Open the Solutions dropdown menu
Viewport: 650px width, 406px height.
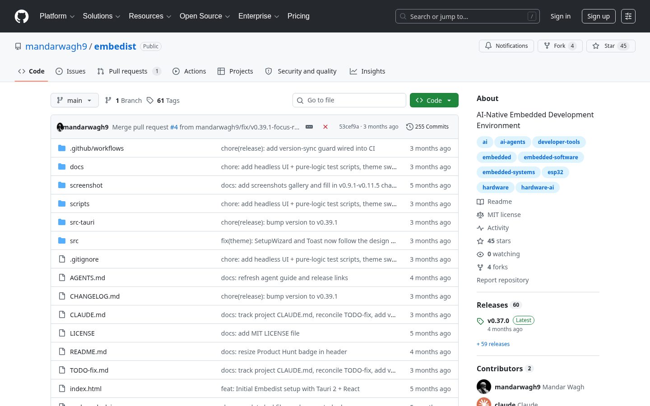pyautogui.click(x=102, y=16)
